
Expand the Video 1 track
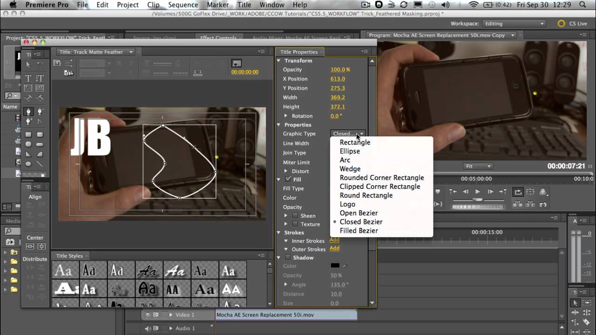[171, 315]
